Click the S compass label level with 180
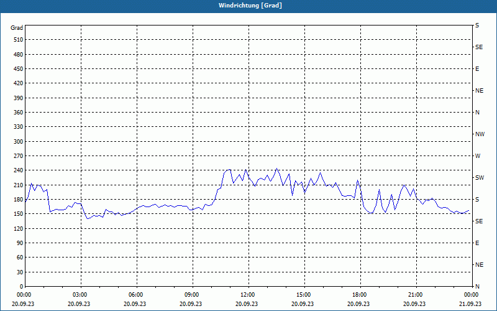This screenshot has height=311, width=497. [477, 200]
